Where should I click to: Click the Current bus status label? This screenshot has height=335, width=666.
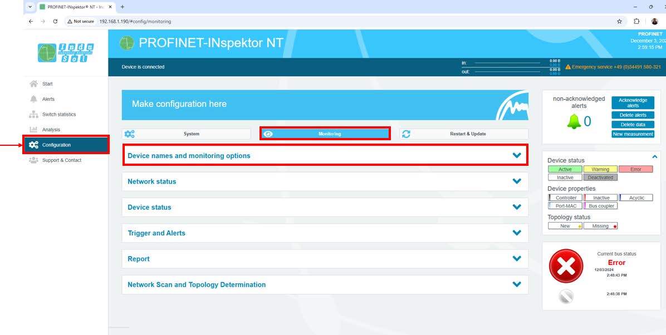click(x=617, y=254)
